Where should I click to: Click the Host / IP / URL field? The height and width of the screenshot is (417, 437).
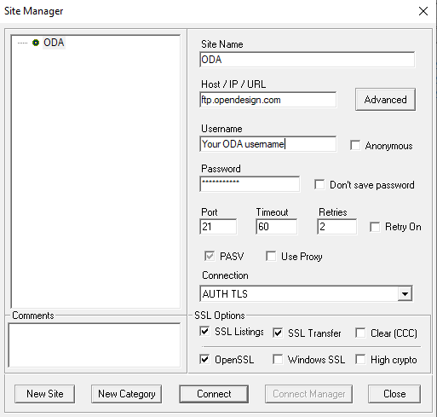pos(268,100)
